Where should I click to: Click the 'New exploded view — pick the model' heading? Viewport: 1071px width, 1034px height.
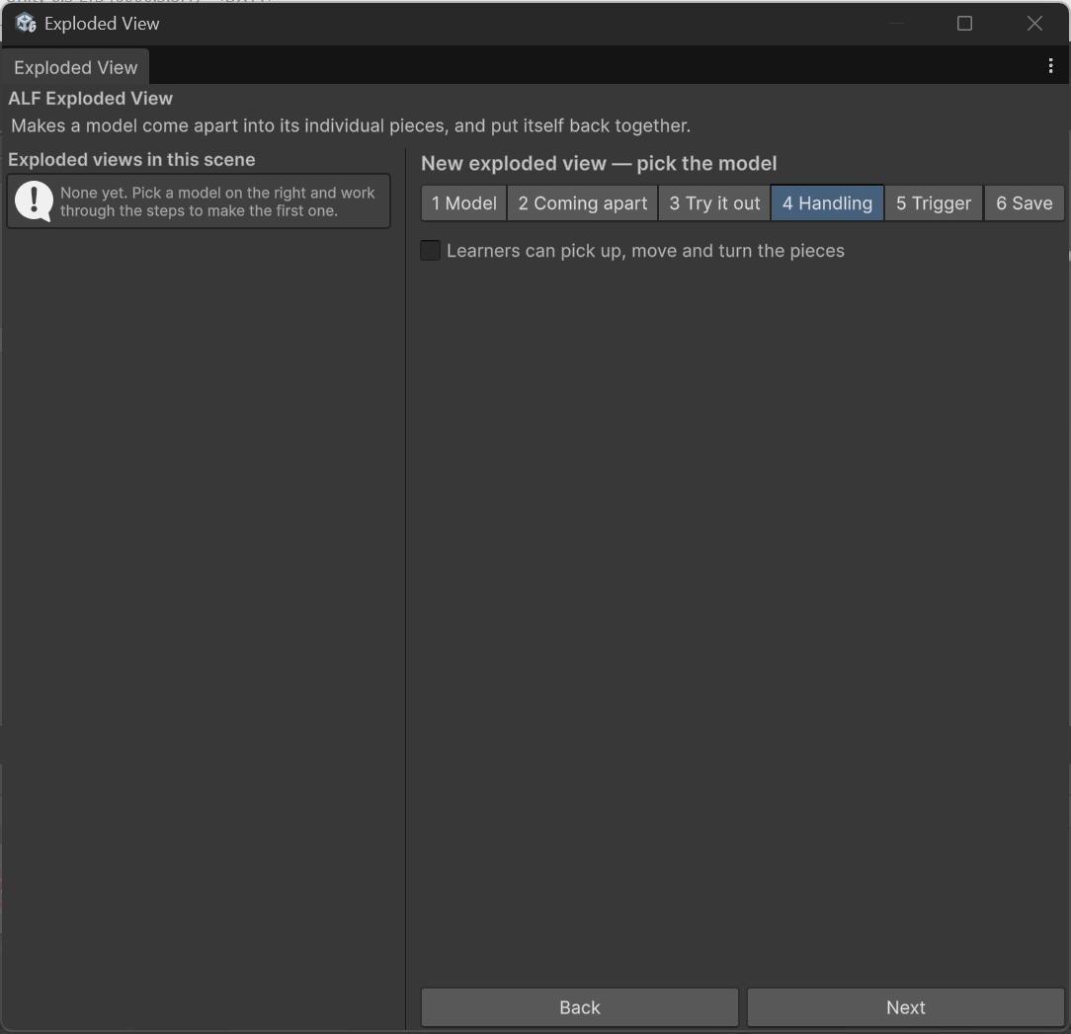pos(599,163)
